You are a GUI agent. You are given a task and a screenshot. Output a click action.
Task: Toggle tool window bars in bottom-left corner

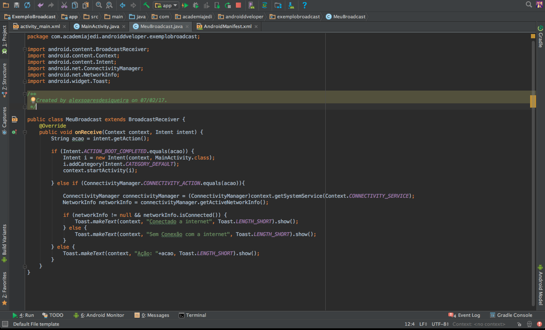pos(5,324)
